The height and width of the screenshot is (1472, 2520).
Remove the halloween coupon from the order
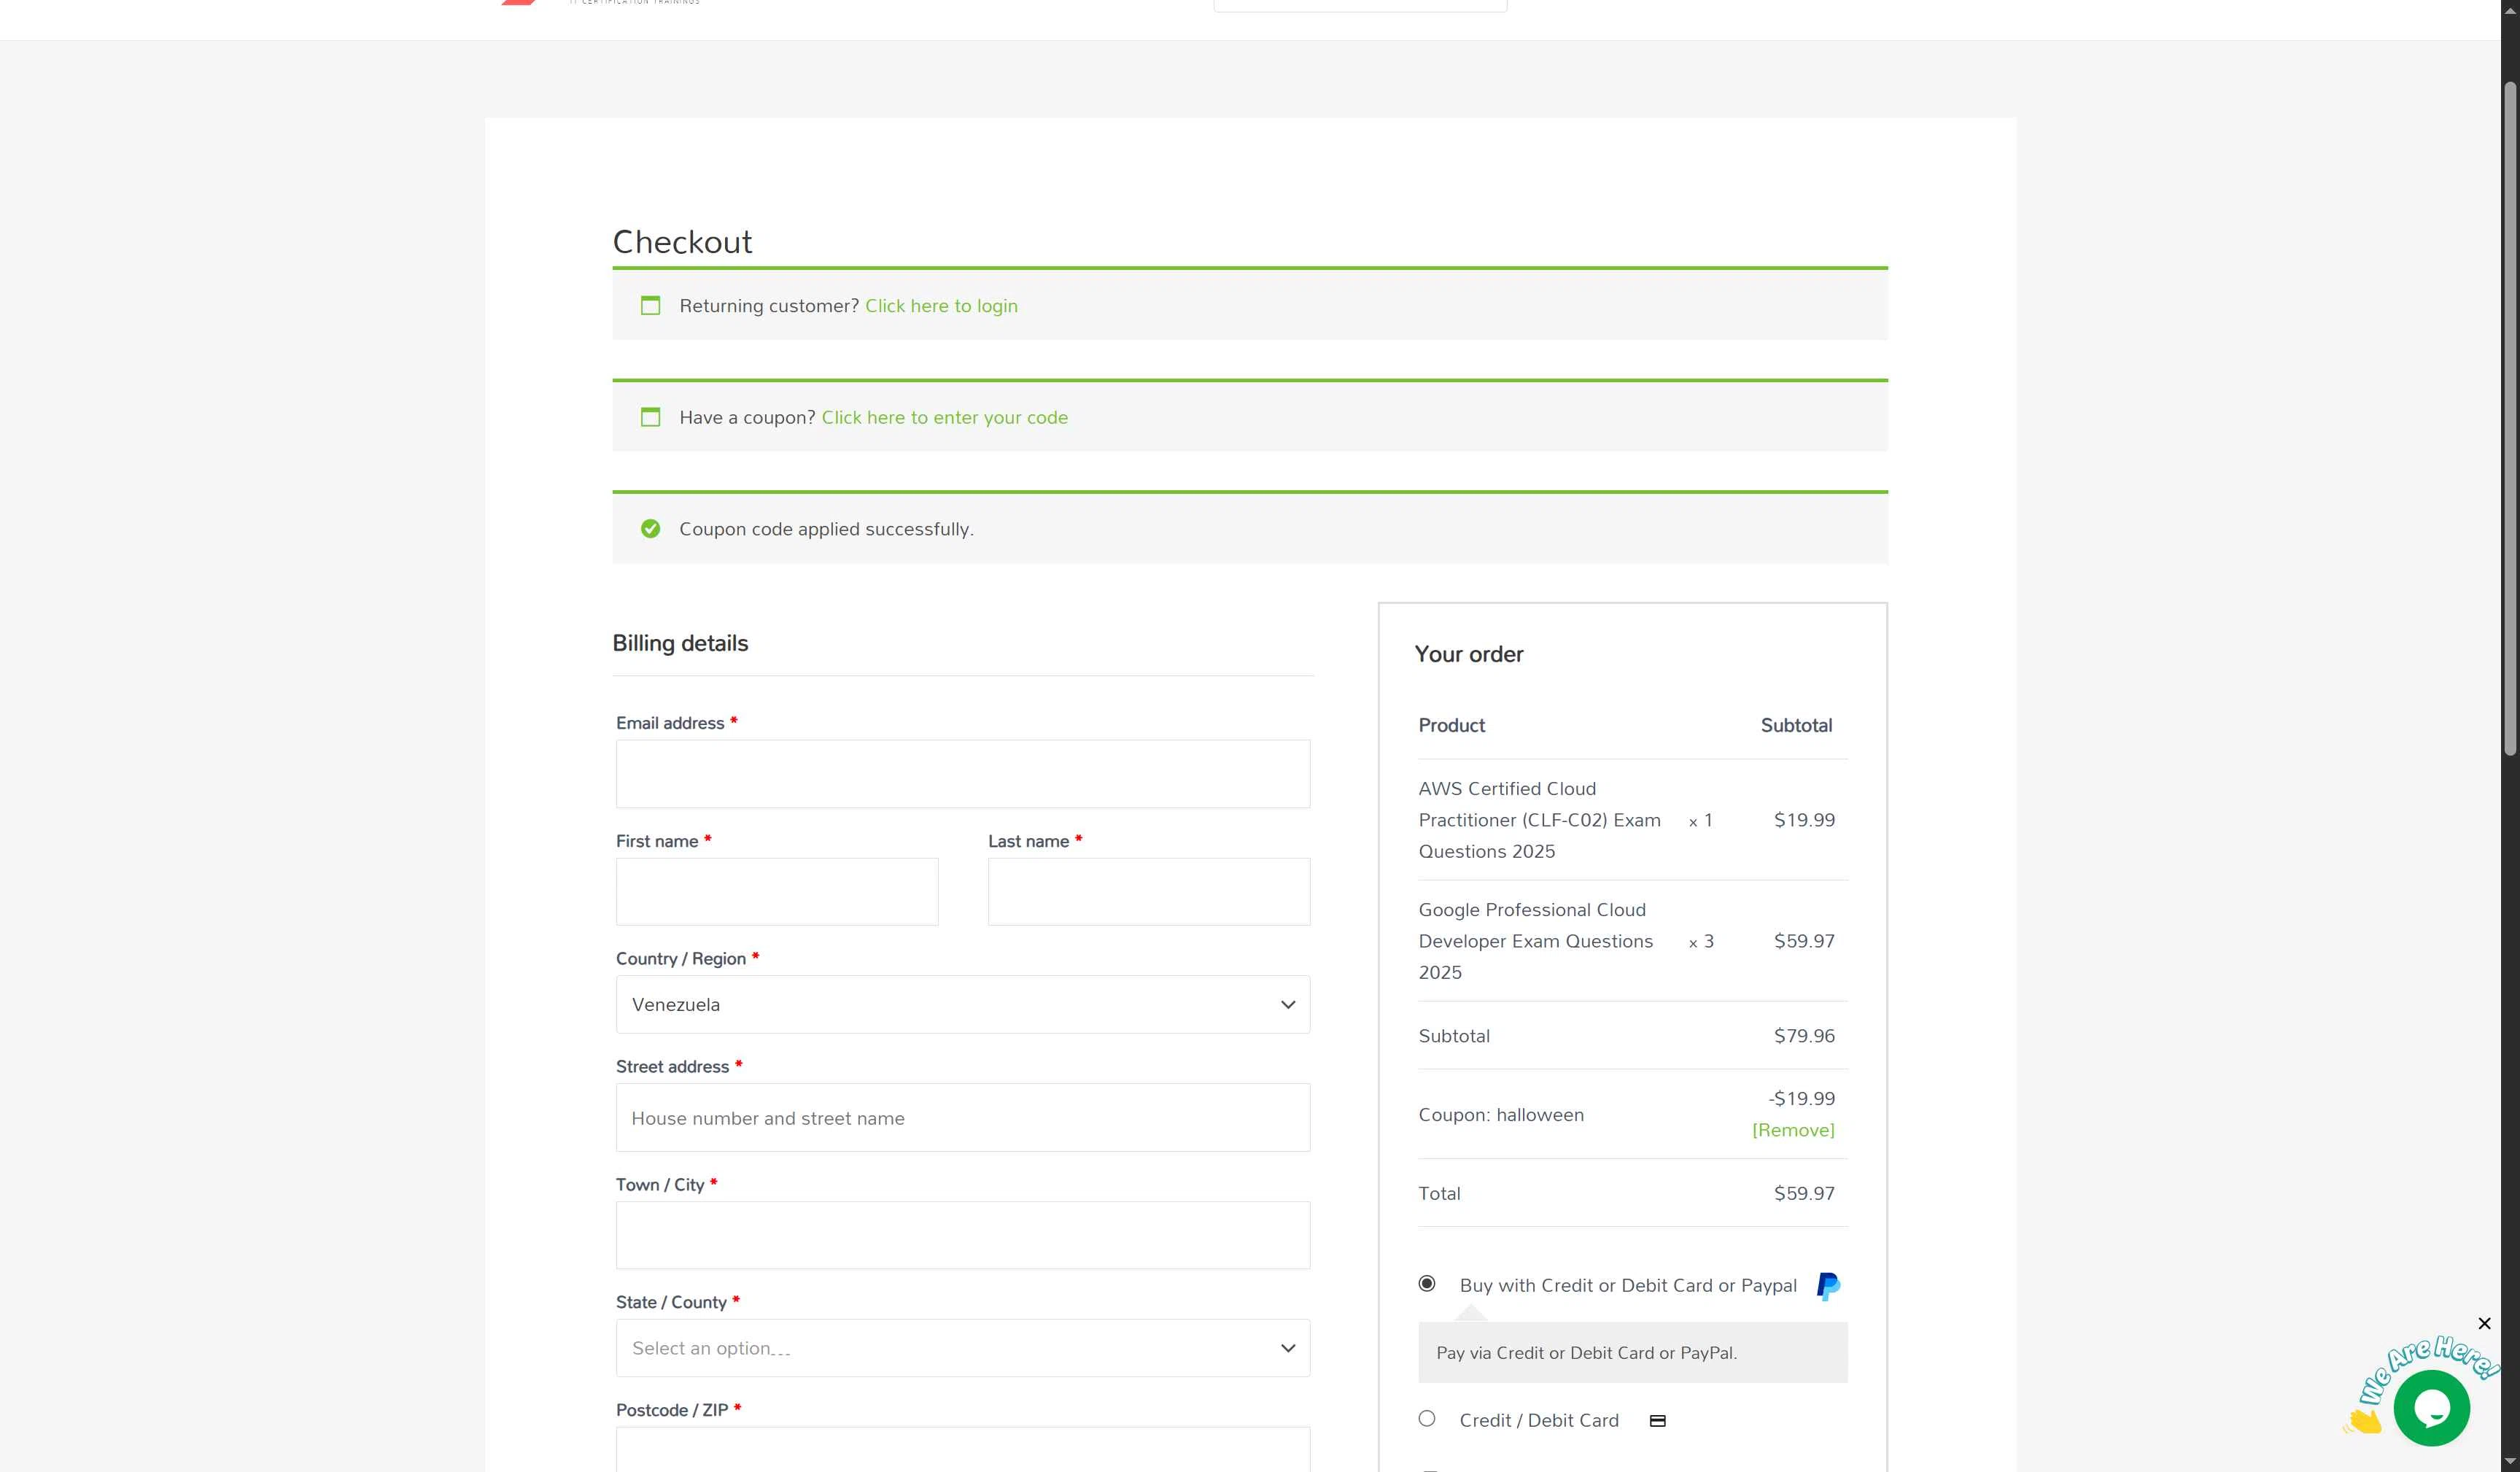1793,1130
